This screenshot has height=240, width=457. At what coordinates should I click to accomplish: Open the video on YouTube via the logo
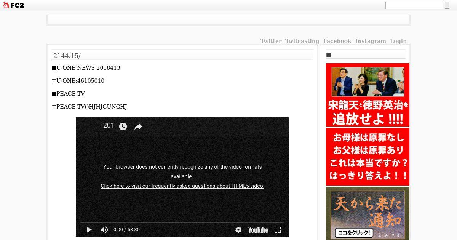pos(258,230)
